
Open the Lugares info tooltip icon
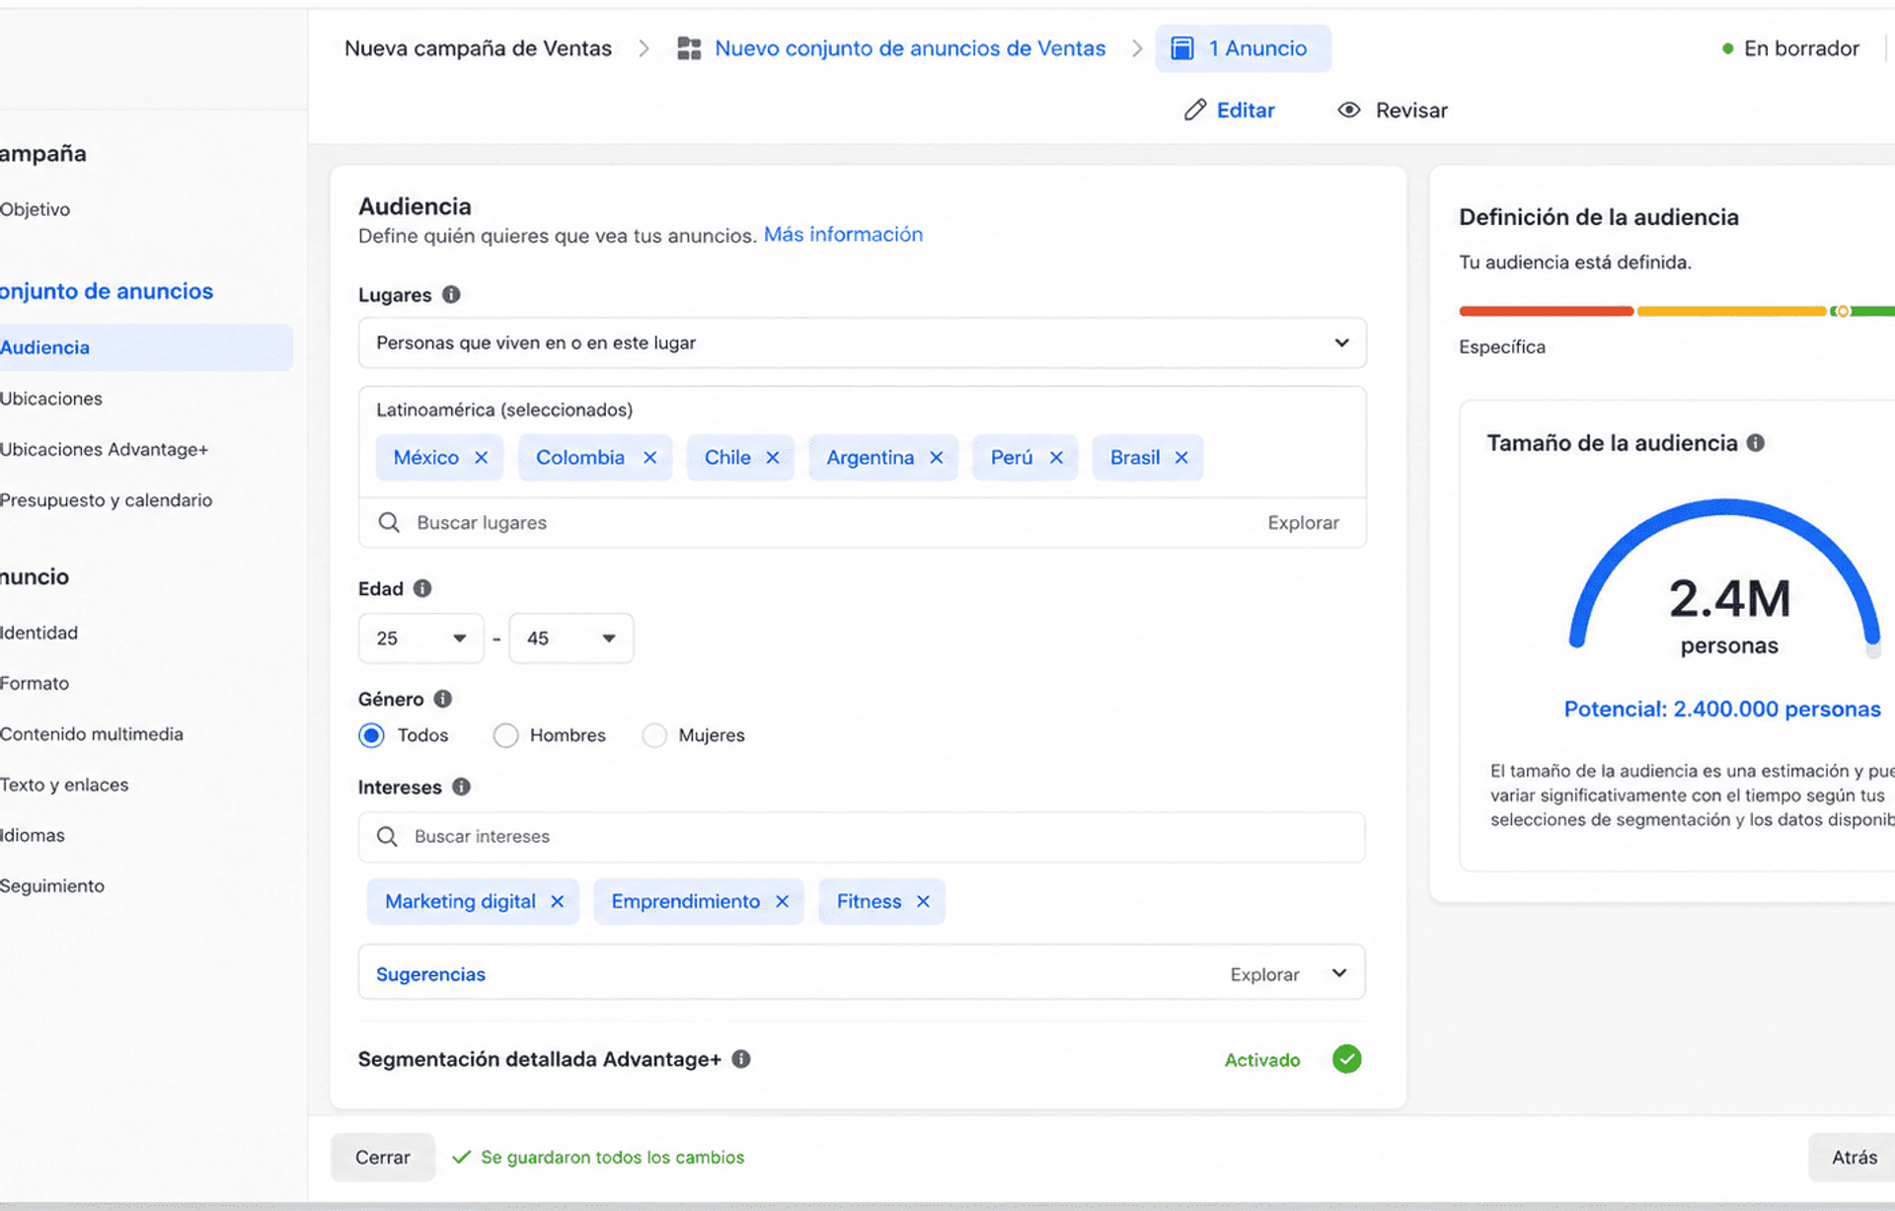(x=451, y=294)
